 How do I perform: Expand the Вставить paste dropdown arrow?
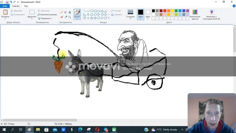(5, 19)
